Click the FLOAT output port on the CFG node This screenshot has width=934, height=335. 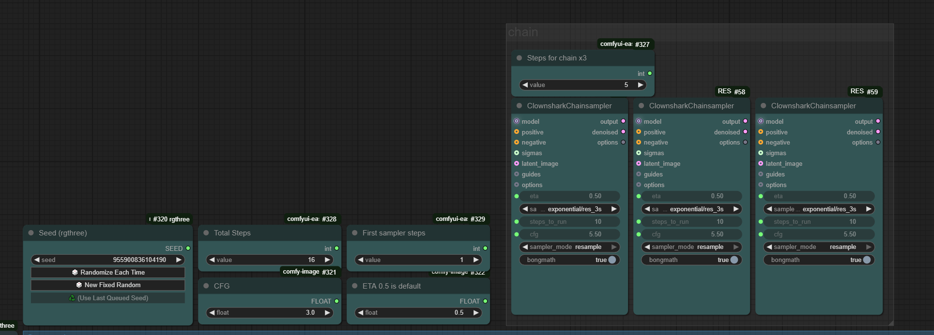[337, 301]
